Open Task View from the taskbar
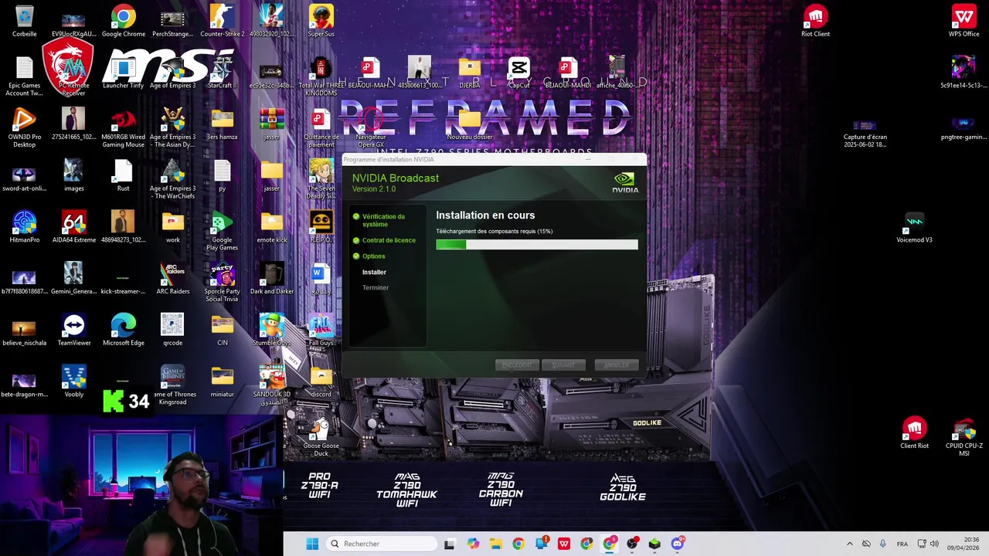The height and width of the screenshot is (556, 989). [450, 544]
